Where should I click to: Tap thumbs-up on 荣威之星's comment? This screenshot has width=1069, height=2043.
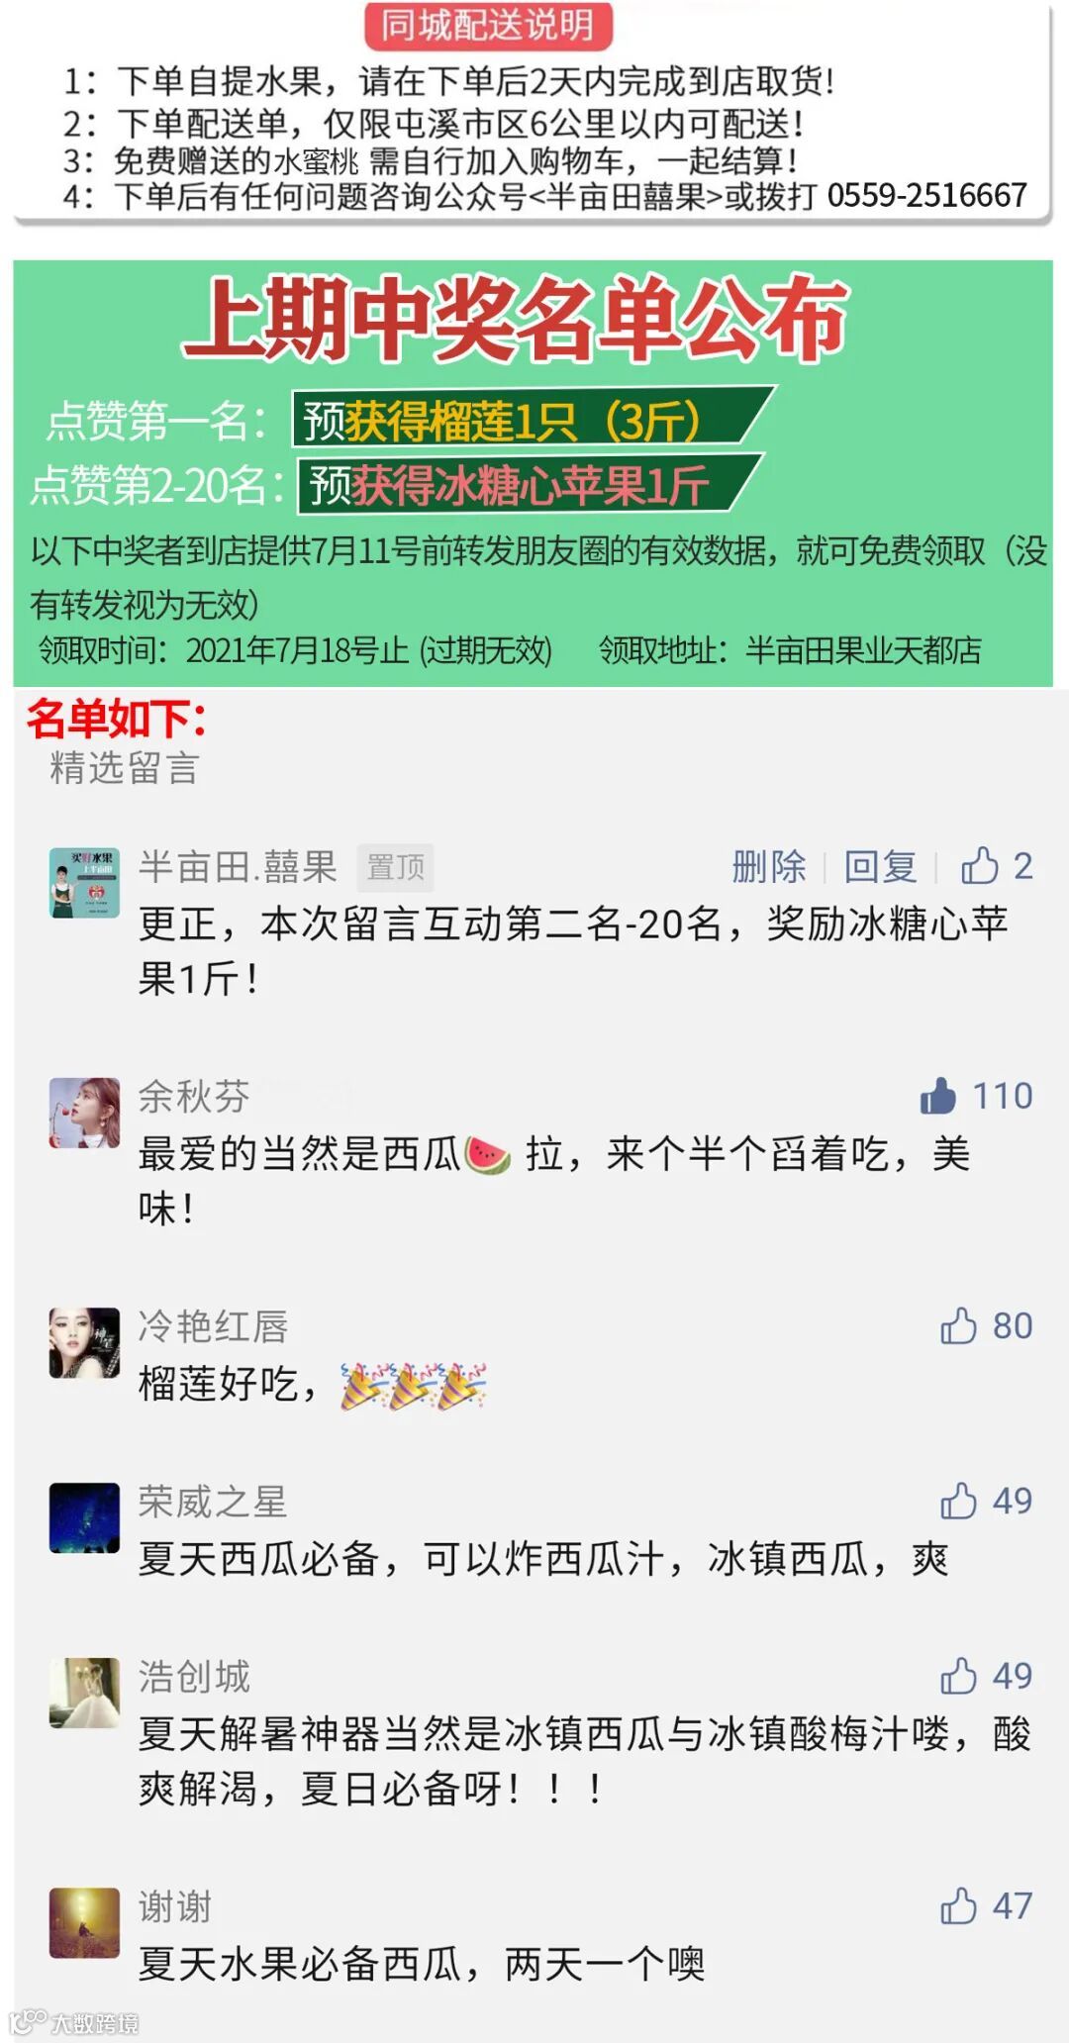[958, 1501]
